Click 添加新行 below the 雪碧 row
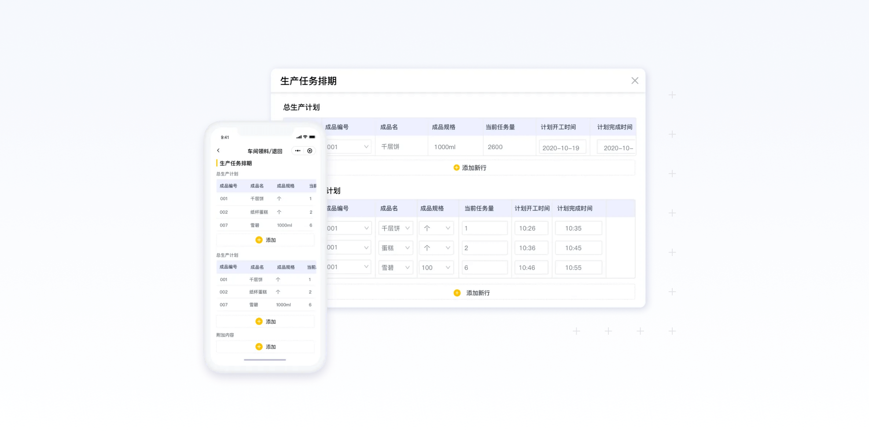Screen dimensions: 869x432 471,293
